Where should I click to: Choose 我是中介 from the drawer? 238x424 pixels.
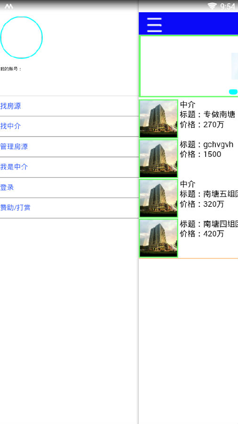(69, 167)
